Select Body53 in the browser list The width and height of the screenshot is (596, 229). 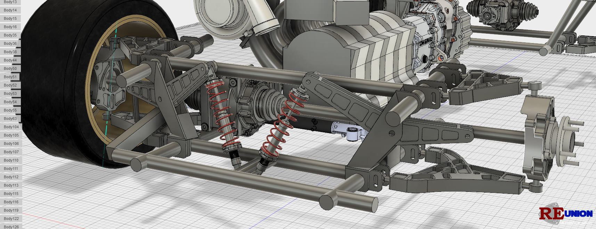(x=10, y=93)
